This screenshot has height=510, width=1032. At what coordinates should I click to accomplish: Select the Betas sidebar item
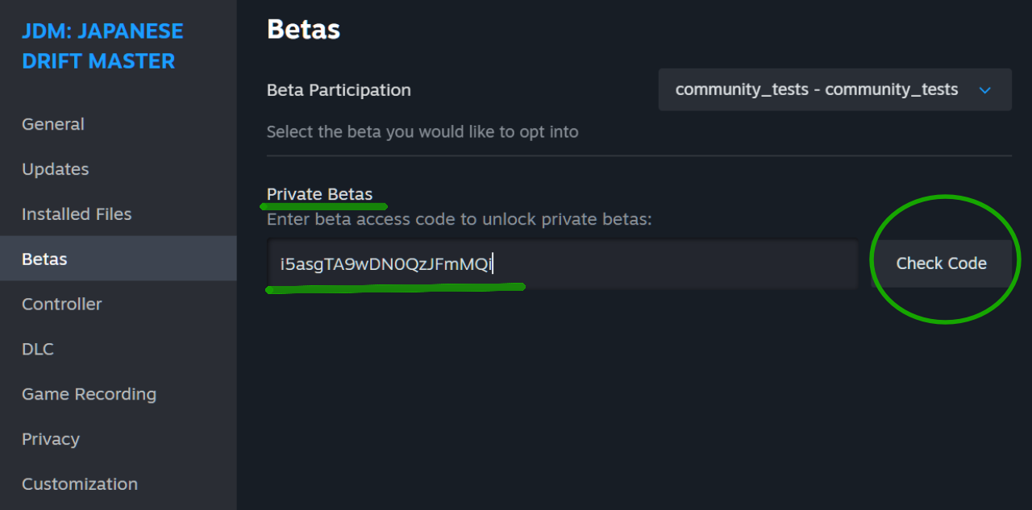point(44,259)
